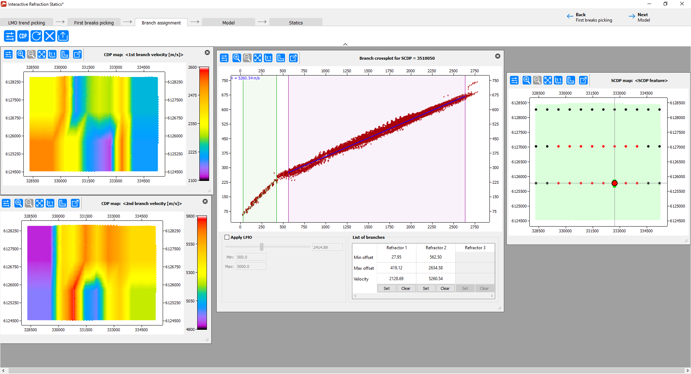Close the Branch crossplot panel

pos(498,56)
